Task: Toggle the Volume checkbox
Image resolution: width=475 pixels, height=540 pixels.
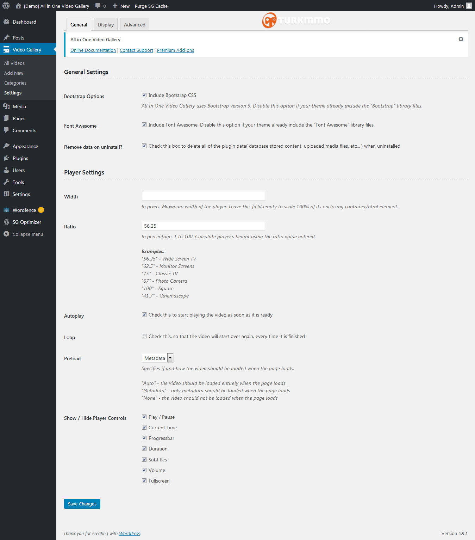Action: coord(144,470)
